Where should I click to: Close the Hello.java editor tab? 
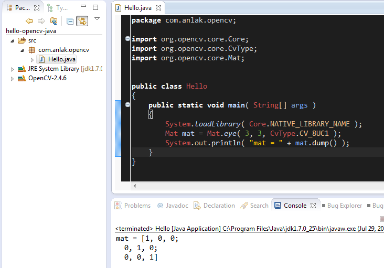click(x=158, y=8)
